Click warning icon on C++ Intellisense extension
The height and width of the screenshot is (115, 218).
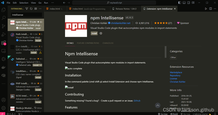[x=40, y=53]
